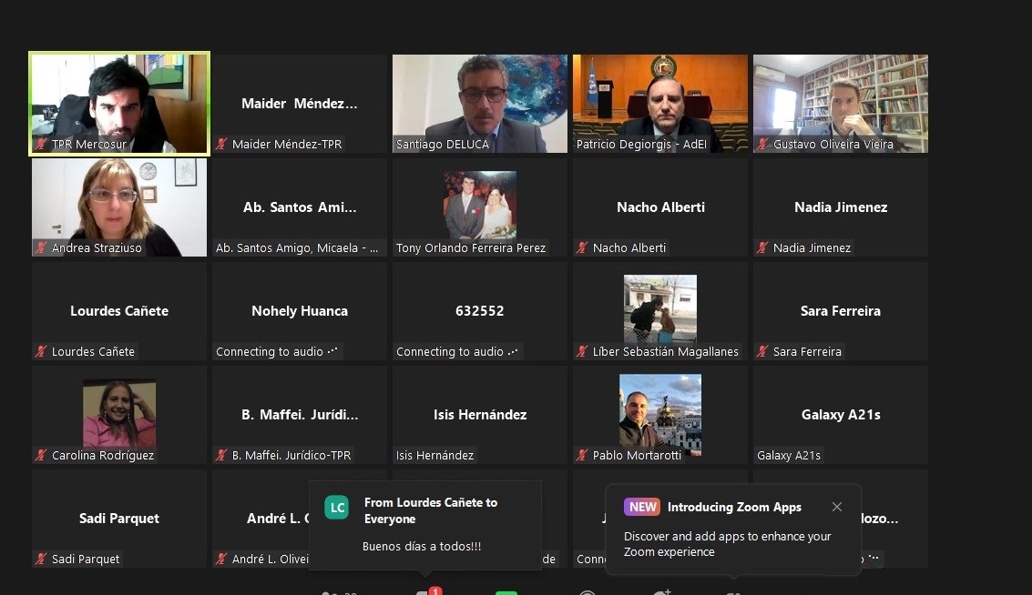Image resolution: width=1032 pixels, height=595 pixels.
Task: Click the muted mic icon on TPR Mercosur tile
Action: (41, 145)
